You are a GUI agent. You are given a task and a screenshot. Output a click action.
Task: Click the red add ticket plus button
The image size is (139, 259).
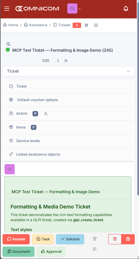pyautogui.click(x=77, y=25)
